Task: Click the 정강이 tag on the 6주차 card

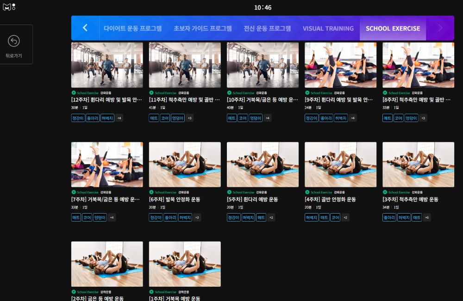Action: pyautogui.click(x=156, y=218)
